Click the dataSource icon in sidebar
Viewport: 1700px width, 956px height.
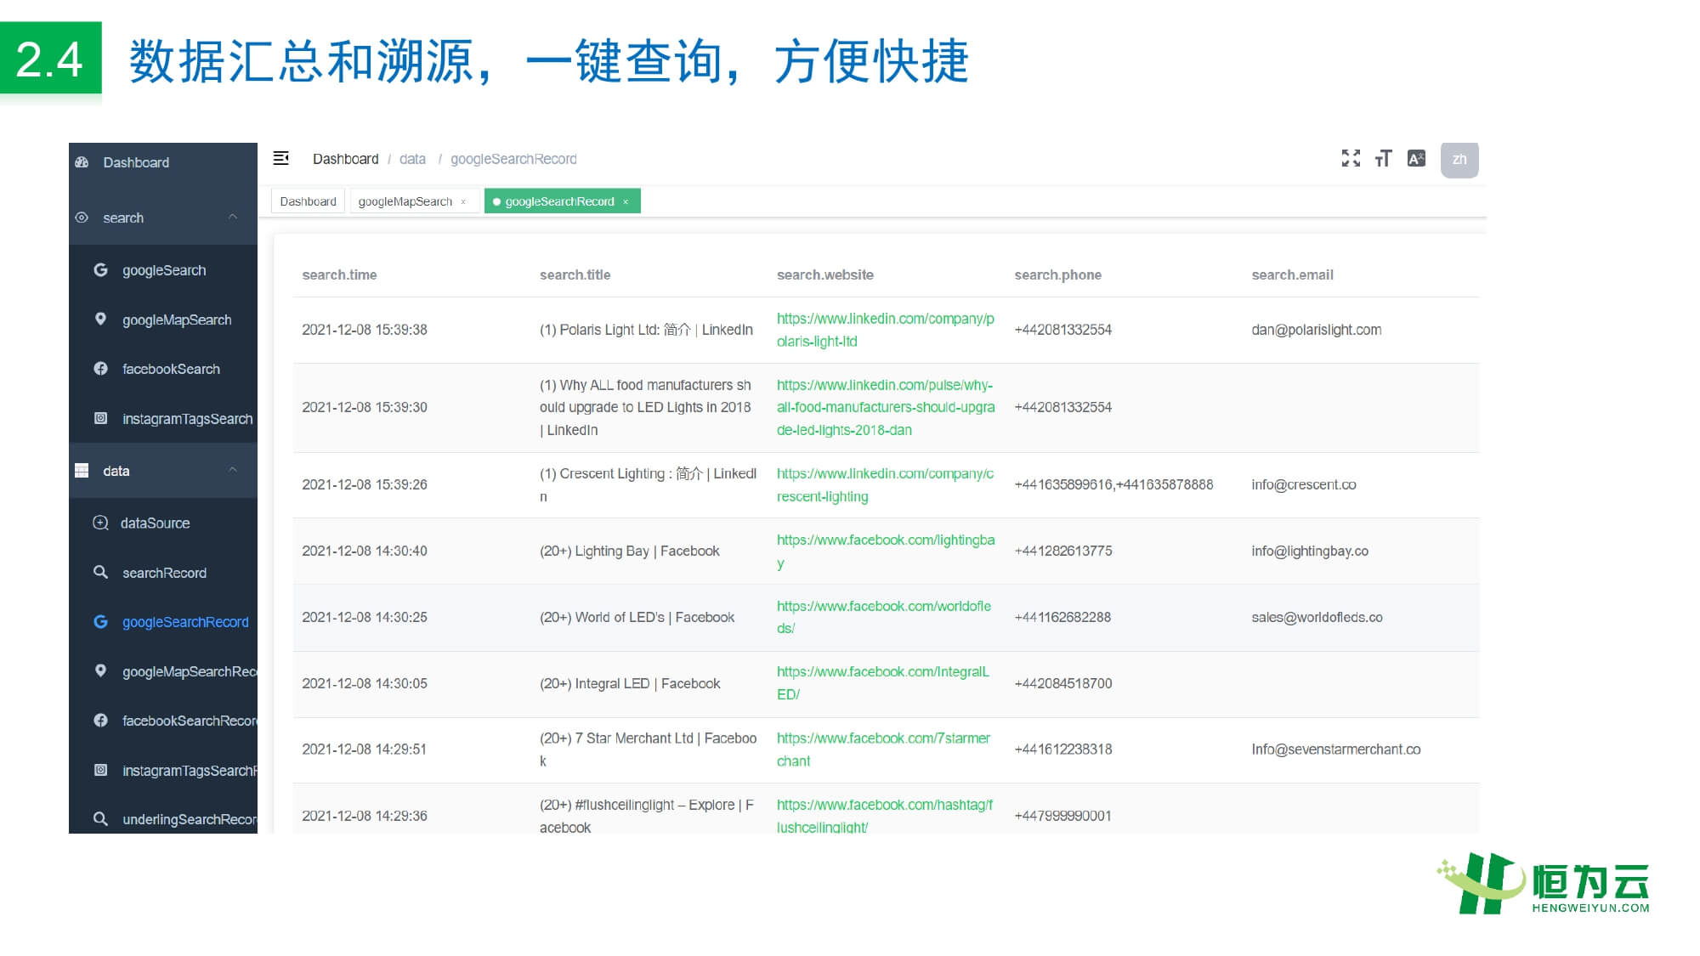(x=100, y=523)
